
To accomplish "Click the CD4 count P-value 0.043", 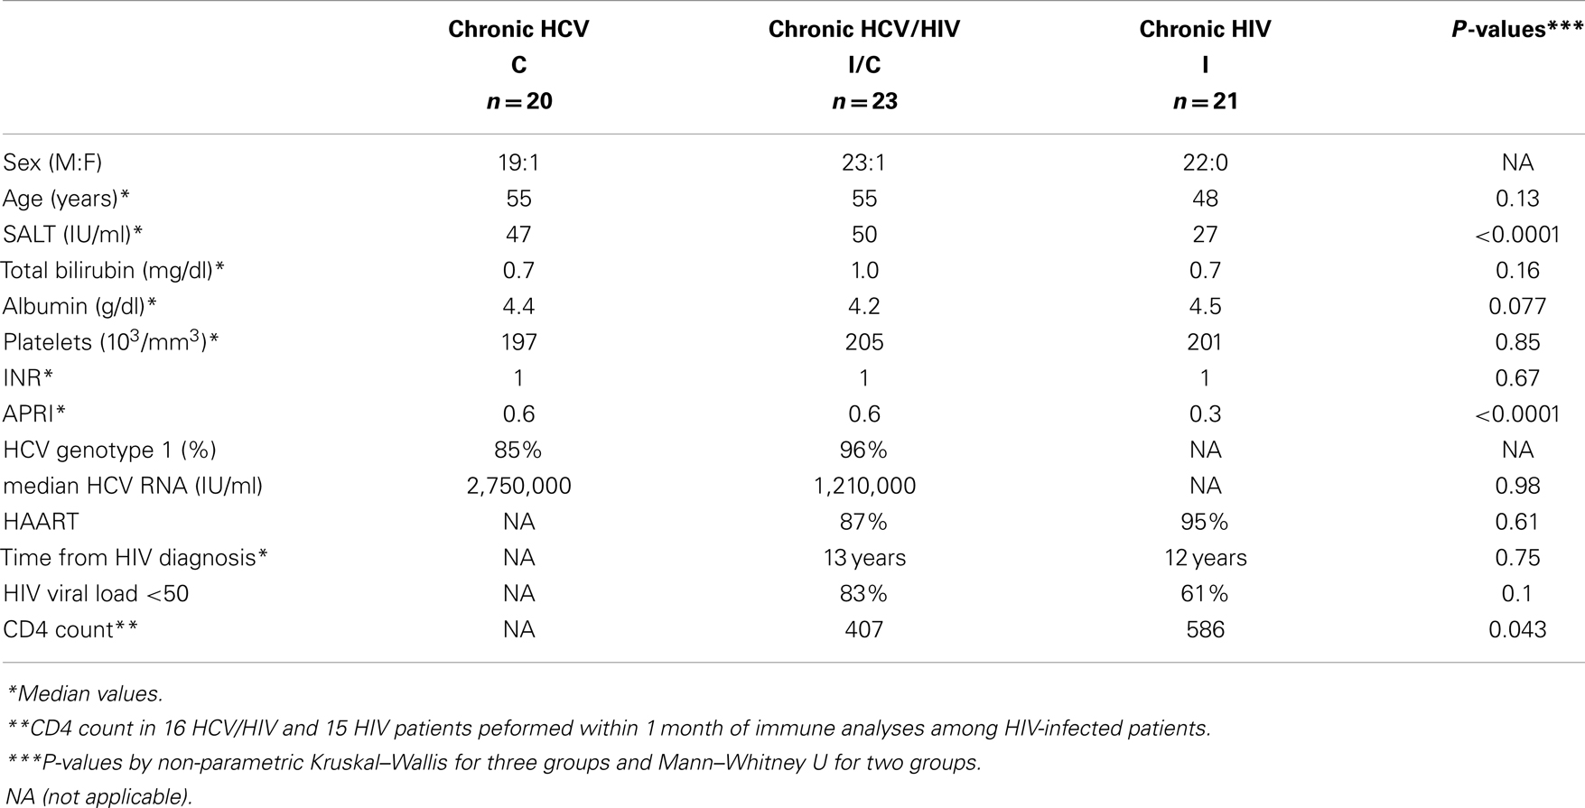I will [x=1517, y=629].
